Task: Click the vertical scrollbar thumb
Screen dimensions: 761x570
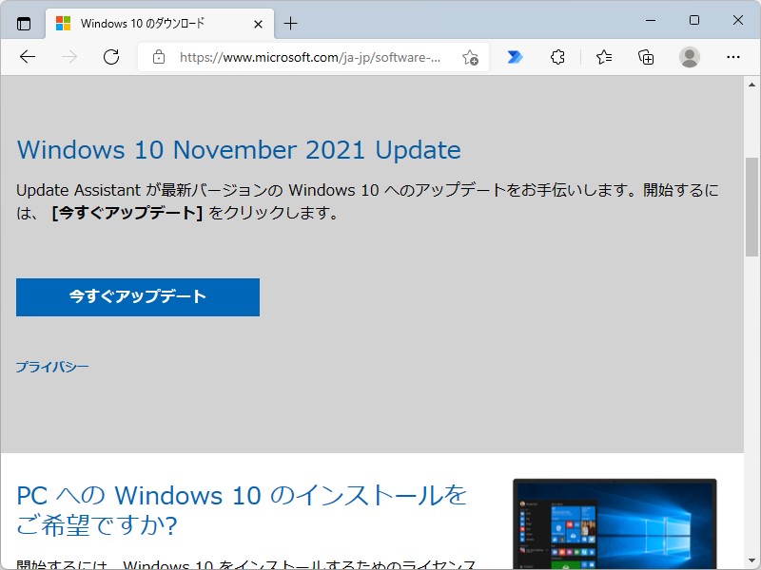Action: (751, 207)
